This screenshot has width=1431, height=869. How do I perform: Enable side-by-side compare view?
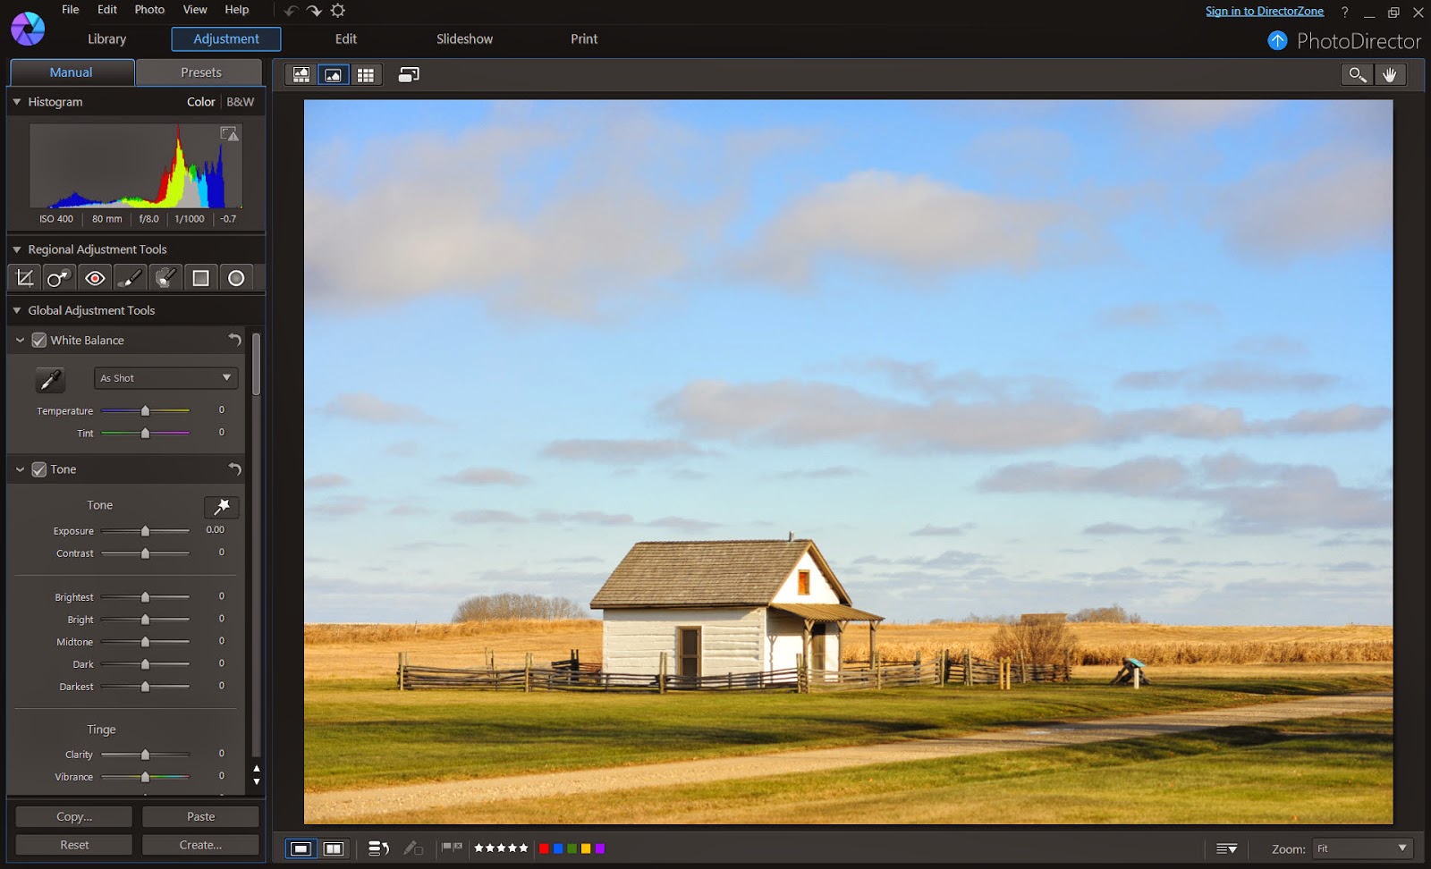click(x=334, y=848)
